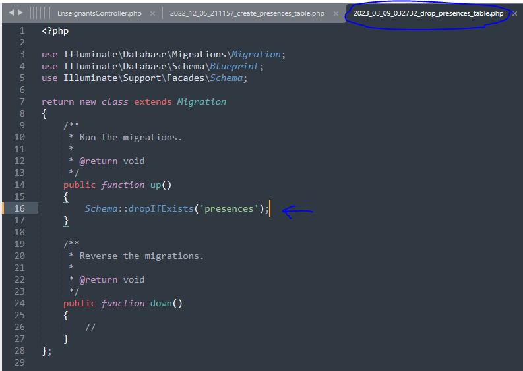
Task: Click 'public' keyword on line 14
Action: point(79,185)
